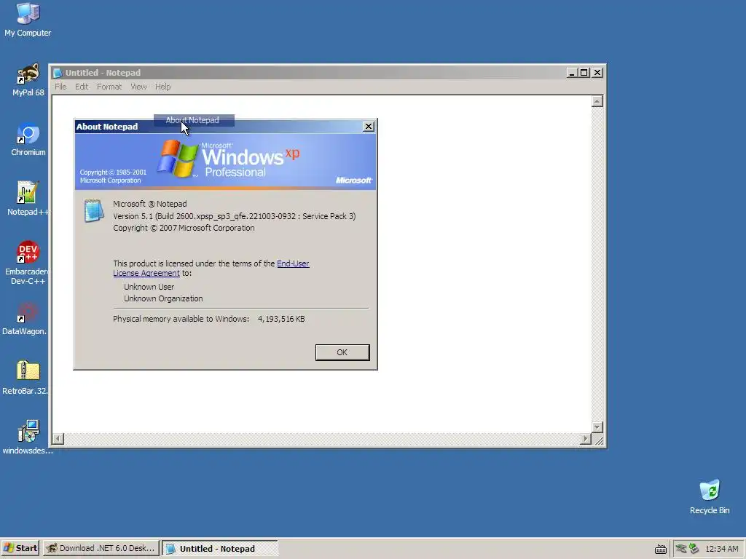Switch to Download .NET 6.0 taskbar window

101,548
